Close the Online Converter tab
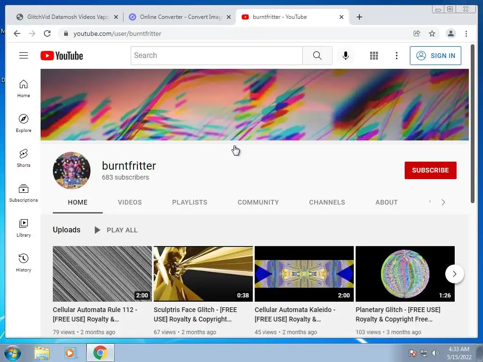This screenshot has height=362, width=483. click(x=229, y=17)
